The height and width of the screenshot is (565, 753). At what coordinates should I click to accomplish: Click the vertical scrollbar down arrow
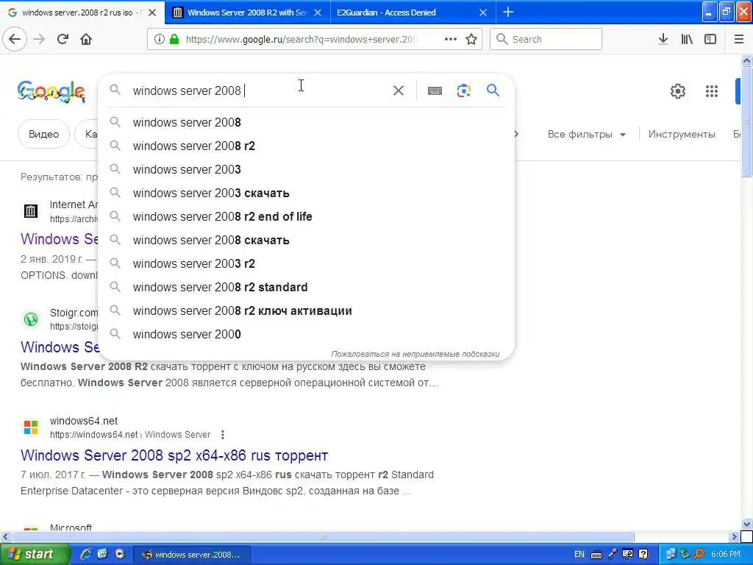pyautogui.click(x=747, y=524)
